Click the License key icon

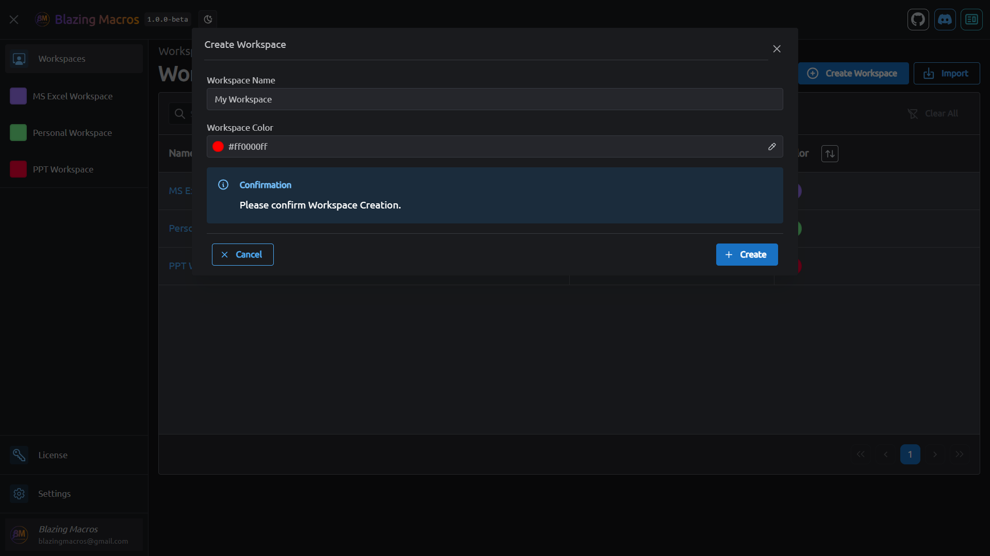pyautogui.click(x=19, y=455)
